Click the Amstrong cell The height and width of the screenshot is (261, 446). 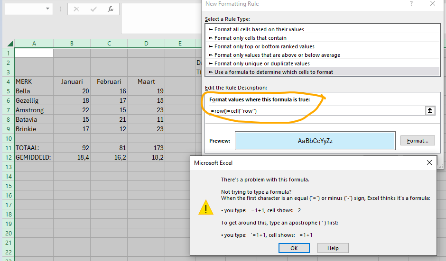34,110
